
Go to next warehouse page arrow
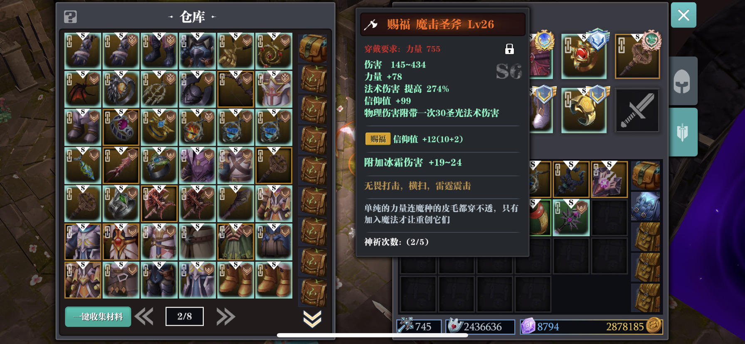click(226, 317)
